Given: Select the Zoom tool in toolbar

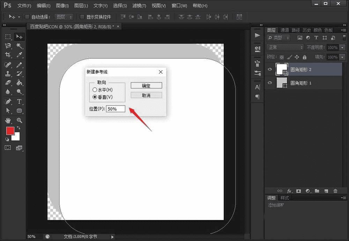Looking at the screenshot, I should click(19, 120).
